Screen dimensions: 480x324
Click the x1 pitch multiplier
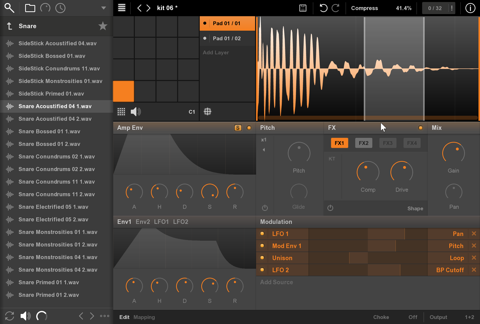[x=264, y=140]
